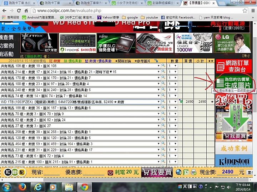This screenshot has height=192, width=257.
Task: Toggle the yellow 配 circle button
Action: [x=22, y=172]
